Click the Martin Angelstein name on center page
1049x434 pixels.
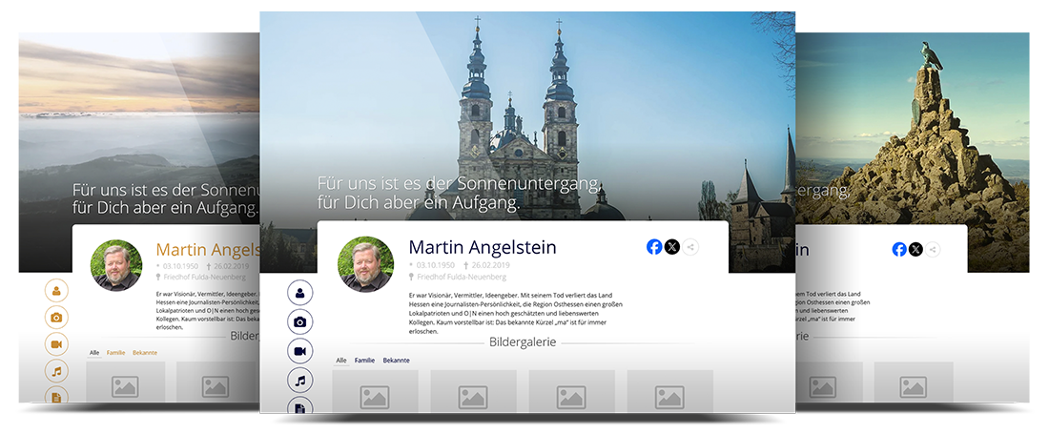point(482,247)
